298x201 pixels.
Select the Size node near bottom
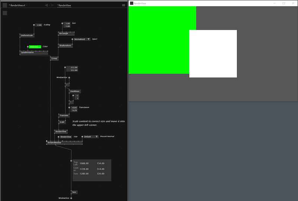pyautogui.click(x=74, y=192)
